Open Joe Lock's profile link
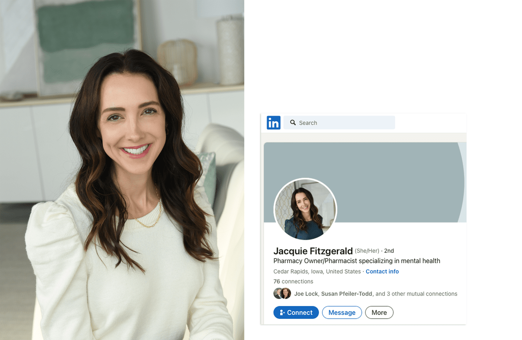The width and height of the screenshot is (522, 340). click(x=306, y=294)
